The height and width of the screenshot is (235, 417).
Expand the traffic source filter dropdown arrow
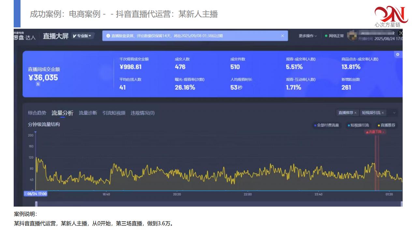pyautogui.click(x=394, y=113)
